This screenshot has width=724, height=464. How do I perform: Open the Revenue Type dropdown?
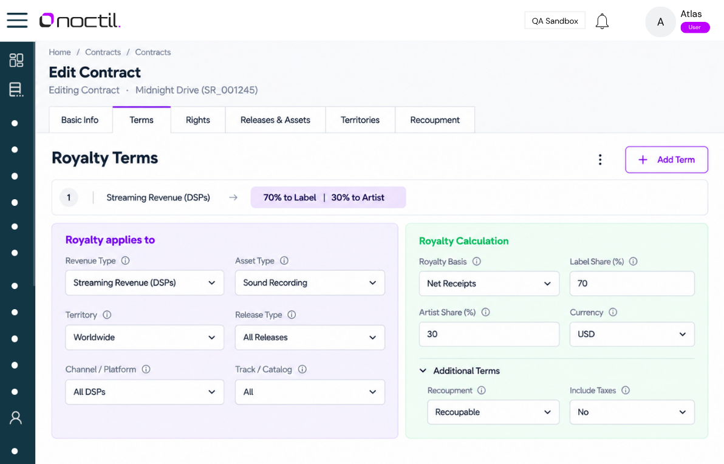pyautogui.click(x=145, y=283)
